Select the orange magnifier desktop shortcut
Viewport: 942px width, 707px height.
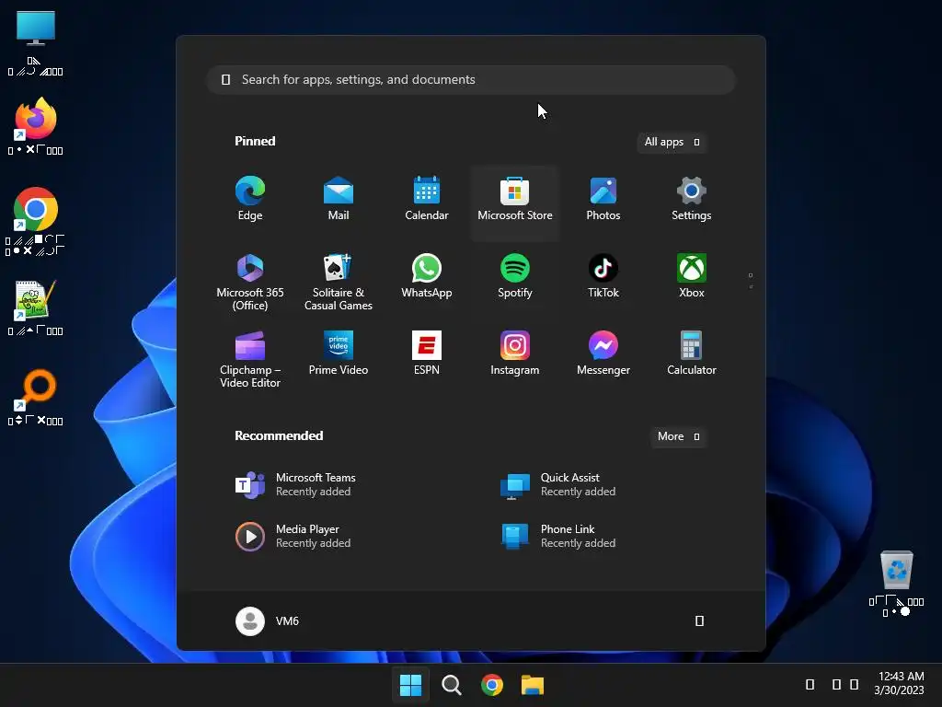[x=36, y=397]
